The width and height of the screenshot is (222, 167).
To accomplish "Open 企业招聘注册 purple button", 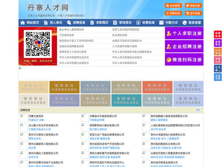I will (x=184, y=46).
